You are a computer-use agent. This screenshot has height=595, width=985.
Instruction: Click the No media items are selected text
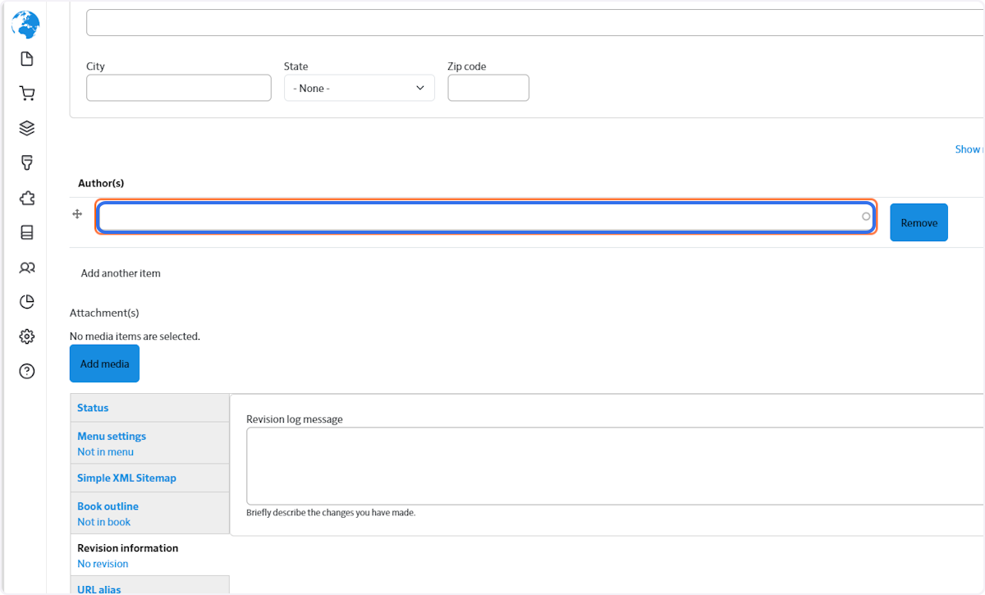[x=135, y=336]
